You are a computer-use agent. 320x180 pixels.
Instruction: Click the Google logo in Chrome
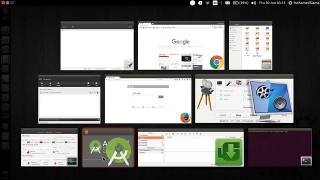180,42
